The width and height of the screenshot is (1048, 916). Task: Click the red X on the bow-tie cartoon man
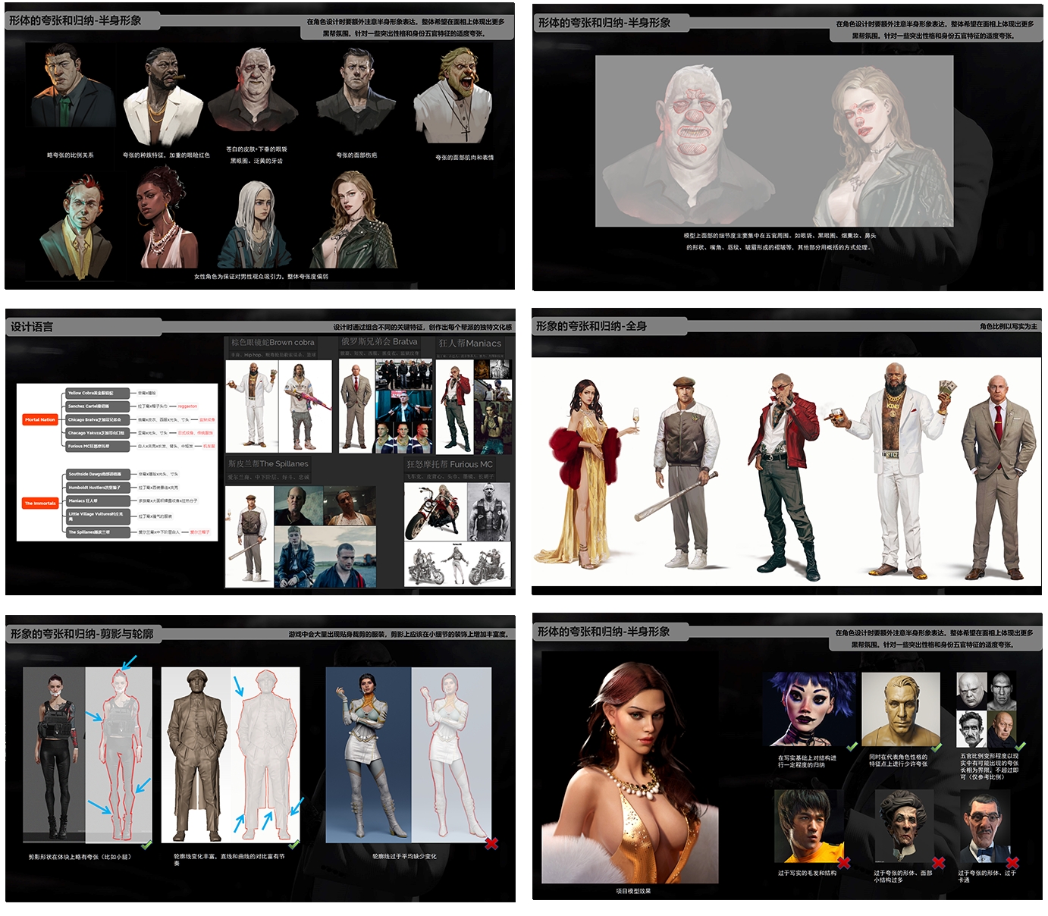click(1012, 862)
